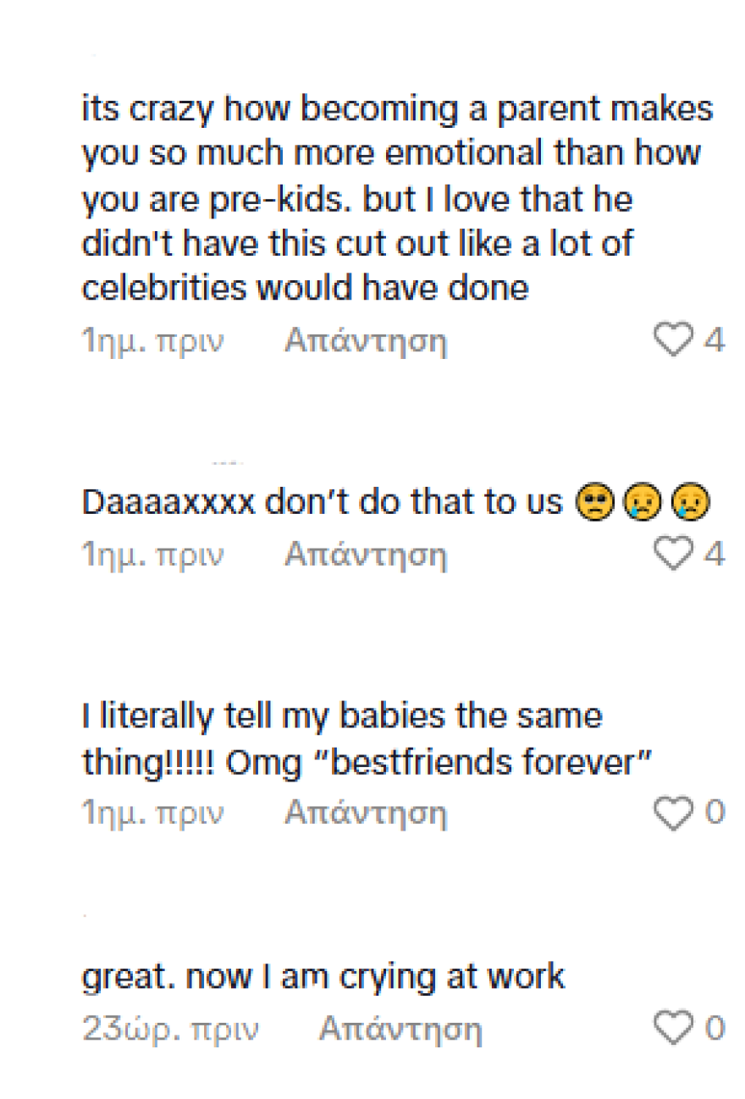The image size is (745, 1099).
Task: Heart the "bestfriends forever" comment
Action: tap(673, 813)
